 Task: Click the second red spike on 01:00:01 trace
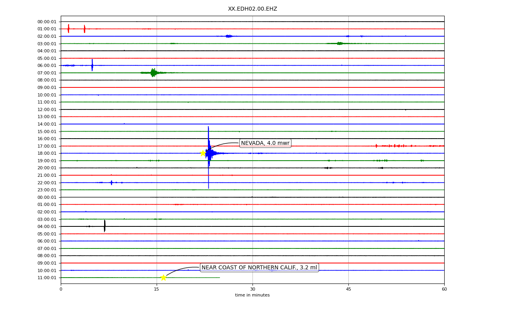coord(84,29)
